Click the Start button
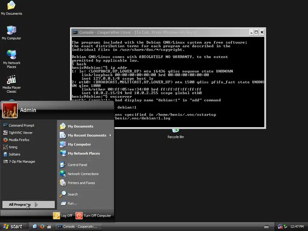The image size is (308, 231). coord(13,226)
